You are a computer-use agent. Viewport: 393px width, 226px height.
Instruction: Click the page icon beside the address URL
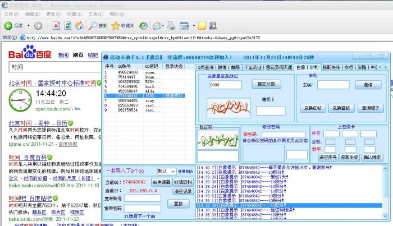(22, 38)
